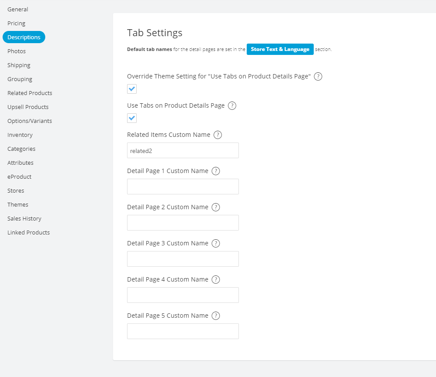
Task: Click the Detail Page 3 Custom Name field
Action: (x=183, y=259)
